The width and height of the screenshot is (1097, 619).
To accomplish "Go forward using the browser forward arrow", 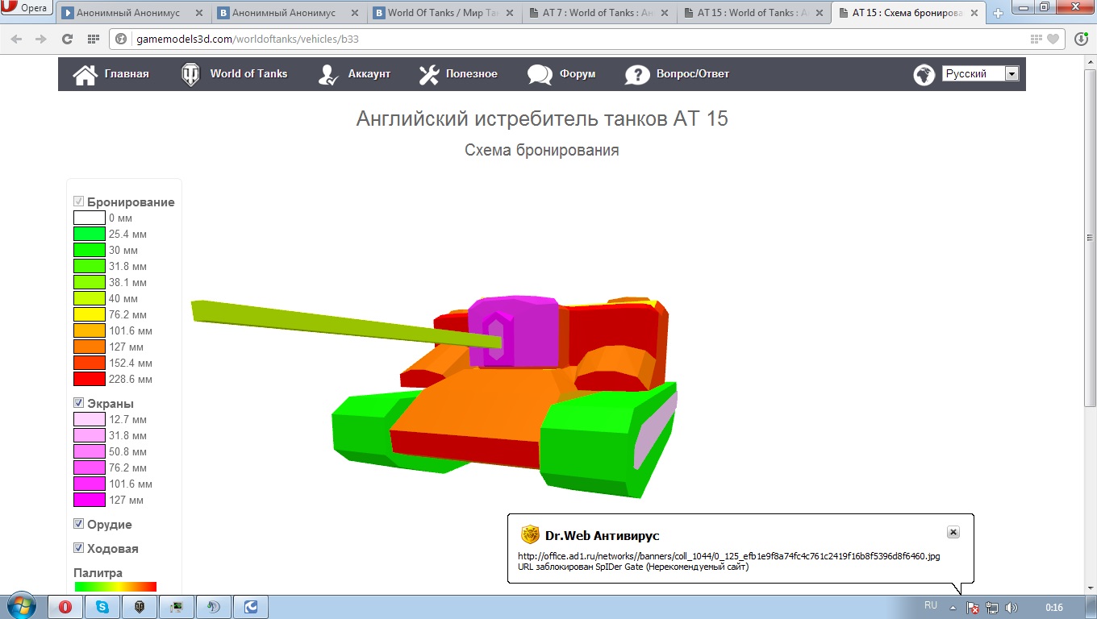I will coord(41,39).
